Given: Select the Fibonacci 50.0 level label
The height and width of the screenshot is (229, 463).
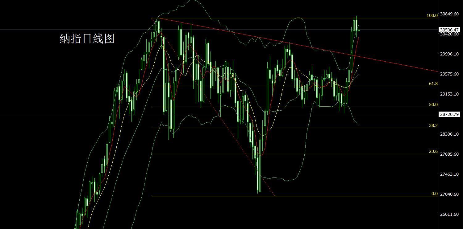Looking at the screenshot, I should pyautogui.click(x=433, y=105).
